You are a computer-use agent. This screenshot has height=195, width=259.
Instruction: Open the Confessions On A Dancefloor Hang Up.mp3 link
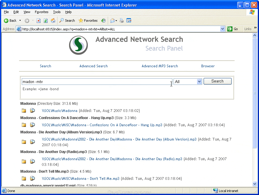(x=102, y=125)
